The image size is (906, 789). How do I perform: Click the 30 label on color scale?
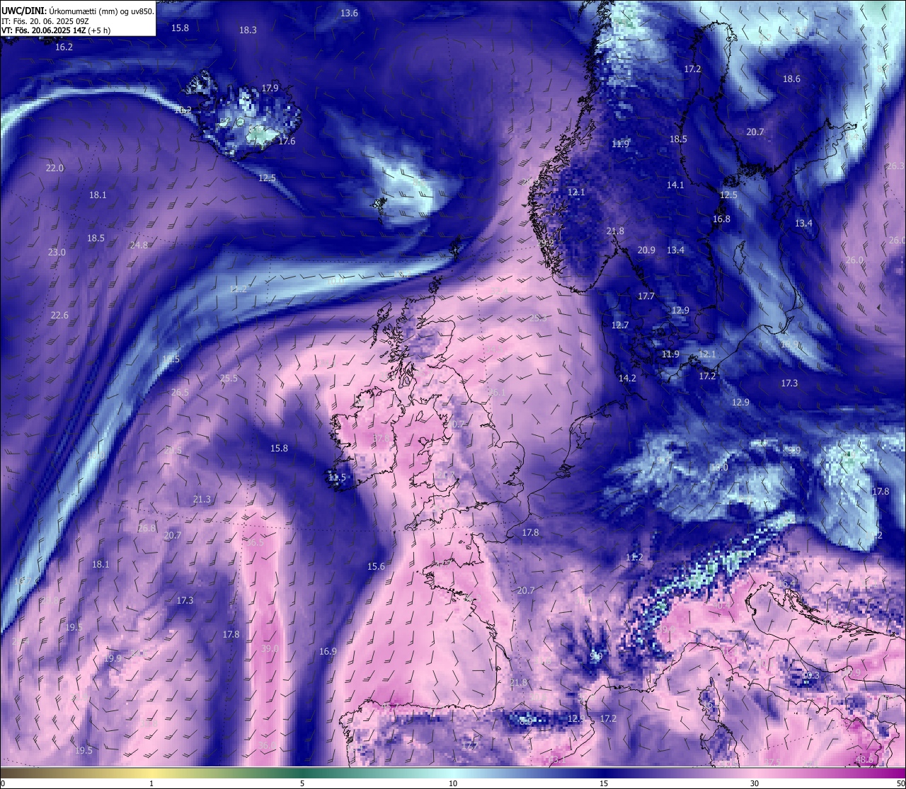point(755,783)
